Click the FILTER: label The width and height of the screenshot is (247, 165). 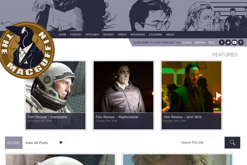tap(14, 143)
